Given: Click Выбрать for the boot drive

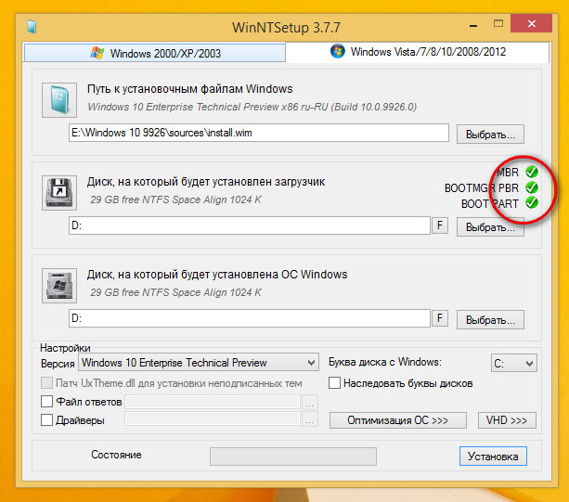Looking at the screenshot, I should click(x=490, y=227).
